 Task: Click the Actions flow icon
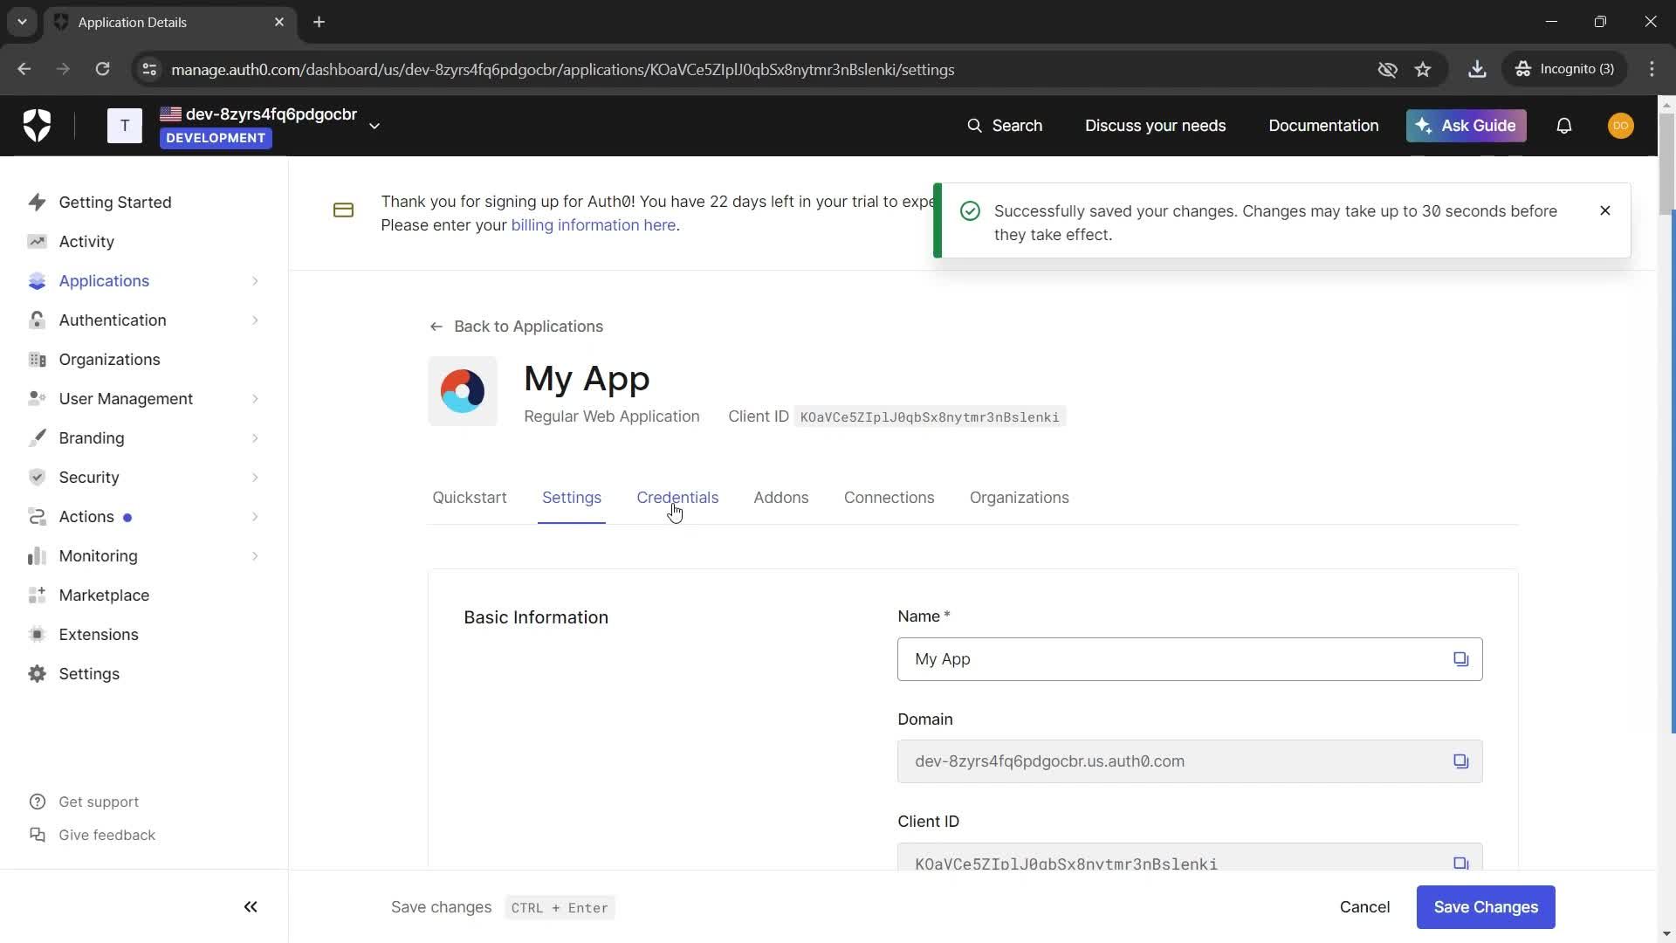click(x=37, y=516)
